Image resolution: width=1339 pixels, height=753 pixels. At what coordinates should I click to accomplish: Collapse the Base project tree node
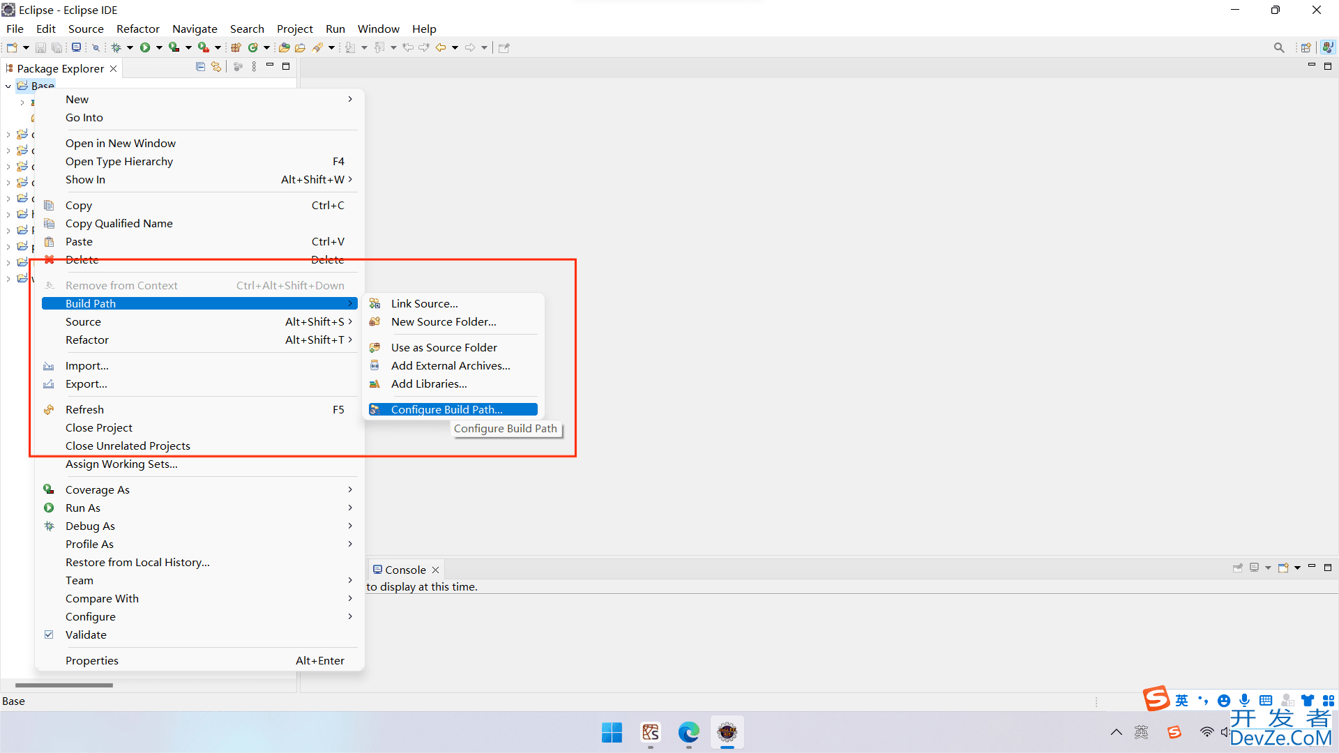coord(8,86)
